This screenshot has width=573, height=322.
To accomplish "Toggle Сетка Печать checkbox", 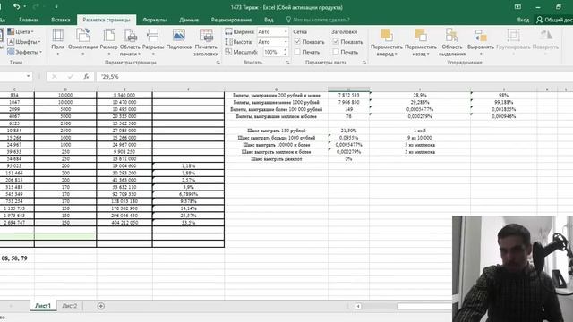I will coord(297,52).
